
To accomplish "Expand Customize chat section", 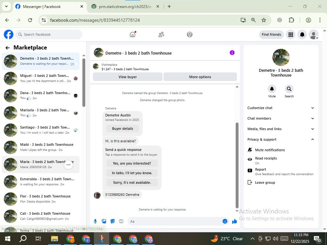I will (x=281, y=108).
